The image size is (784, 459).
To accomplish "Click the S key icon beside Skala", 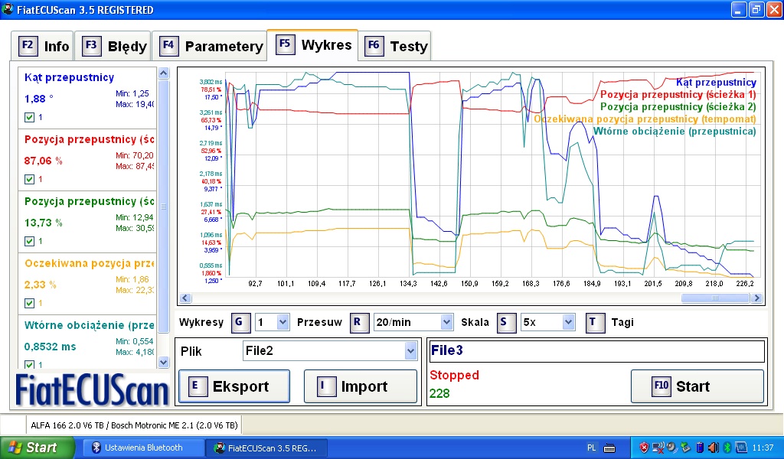I will (505, 322).
